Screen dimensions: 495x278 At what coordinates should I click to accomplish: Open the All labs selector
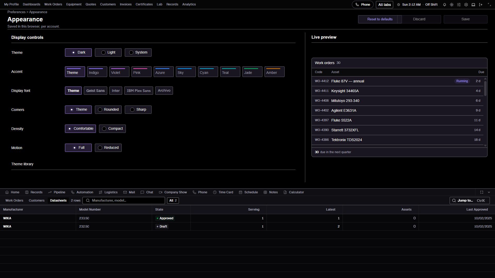tap(384, 5)
